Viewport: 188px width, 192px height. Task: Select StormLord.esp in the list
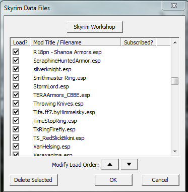(51, 86)
